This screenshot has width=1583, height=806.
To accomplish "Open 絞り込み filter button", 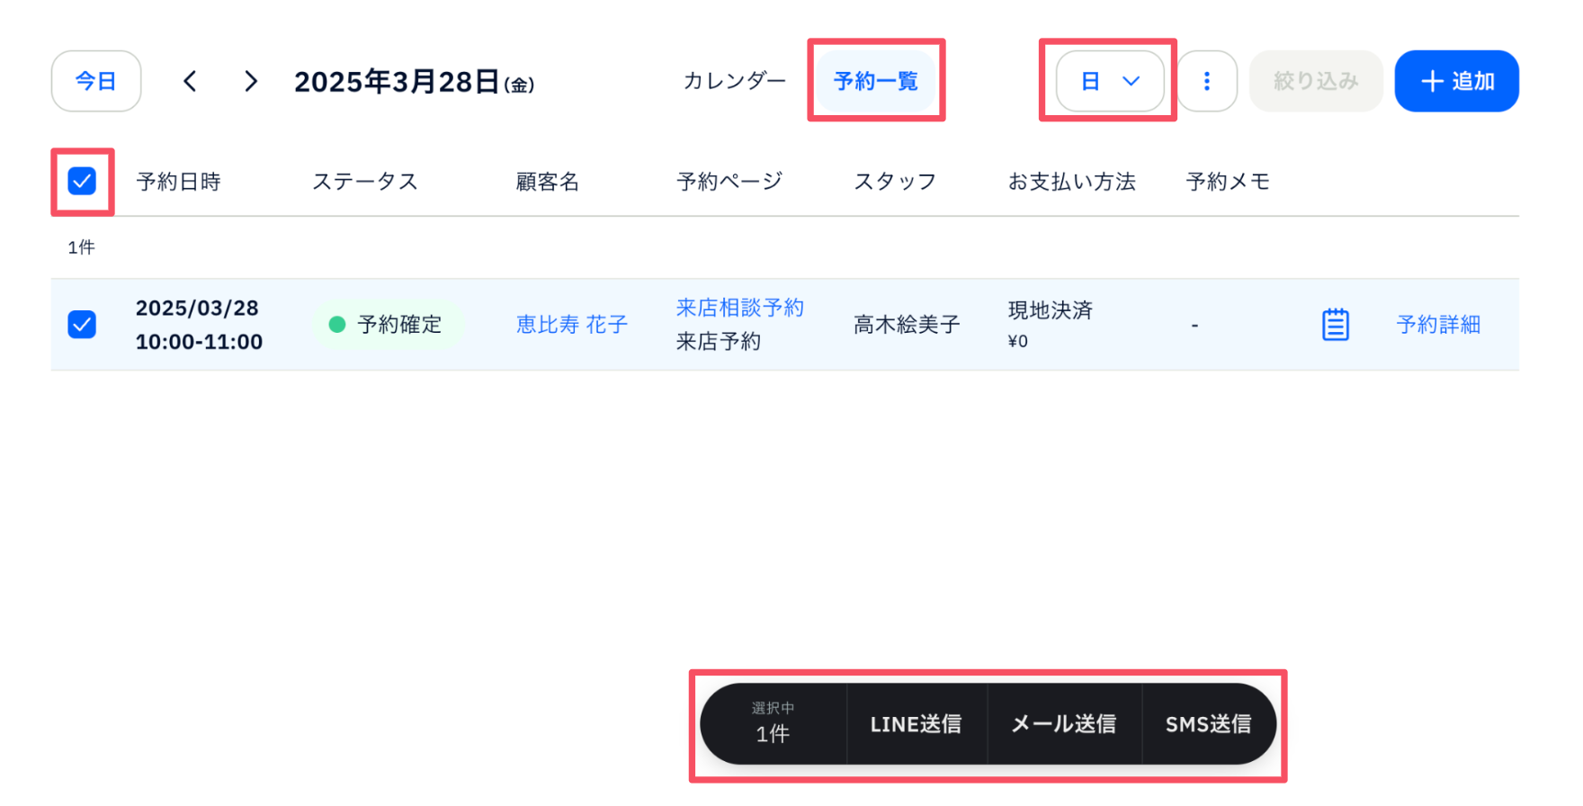I will point(1315,82).
